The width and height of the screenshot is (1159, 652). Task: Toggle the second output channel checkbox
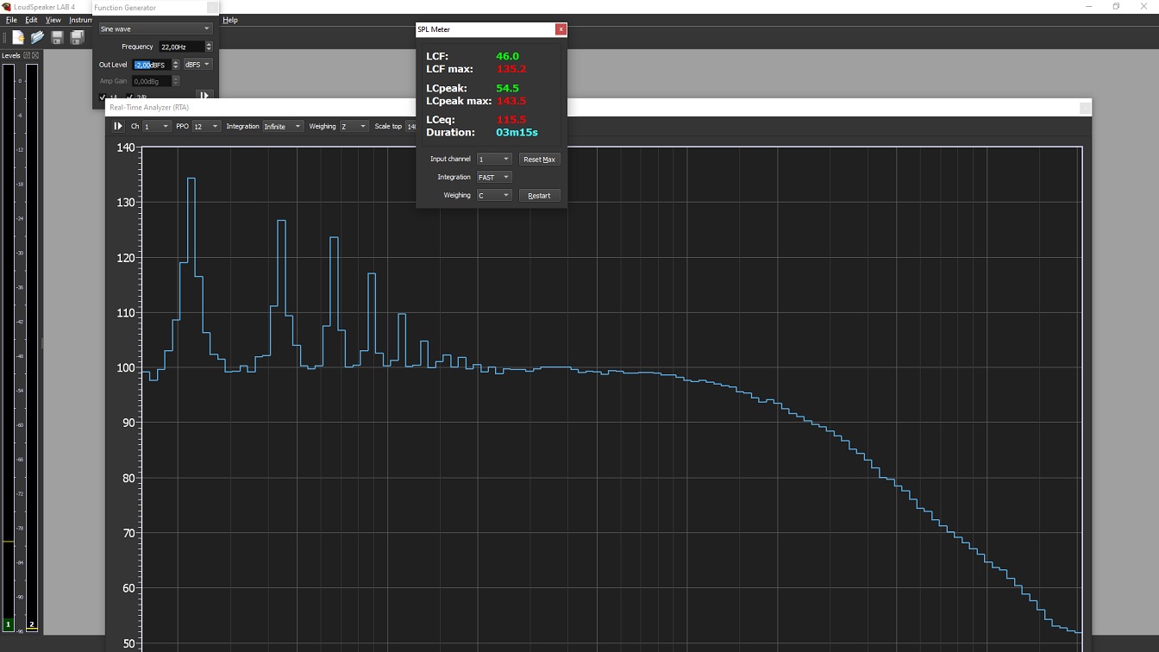129,97
